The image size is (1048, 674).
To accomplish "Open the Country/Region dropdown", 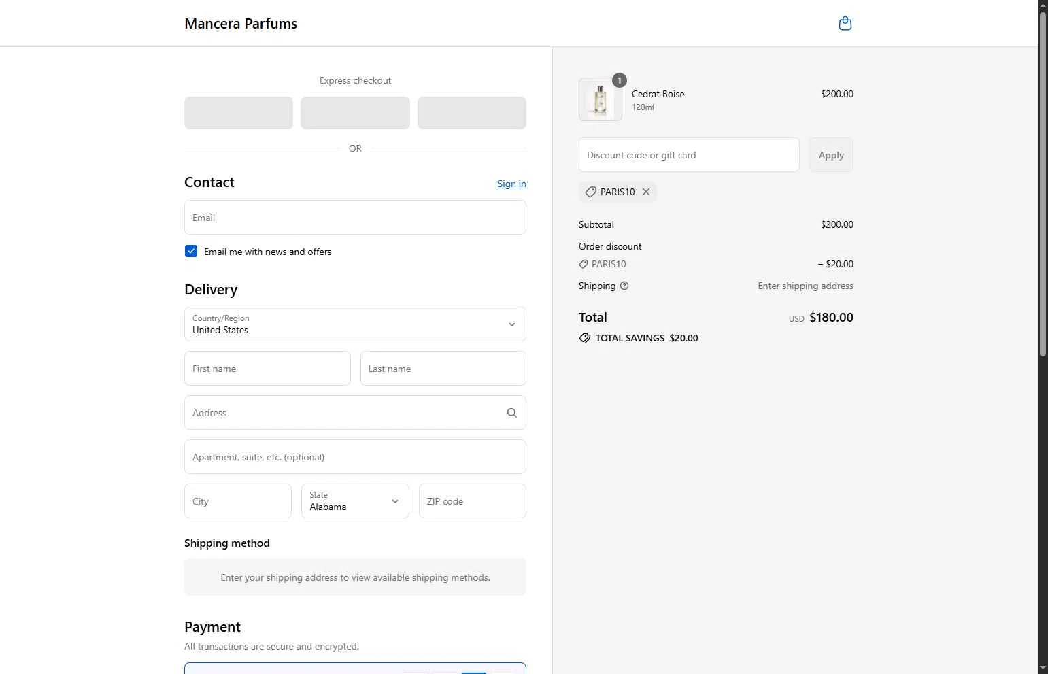I will click(x=355, y=324).
